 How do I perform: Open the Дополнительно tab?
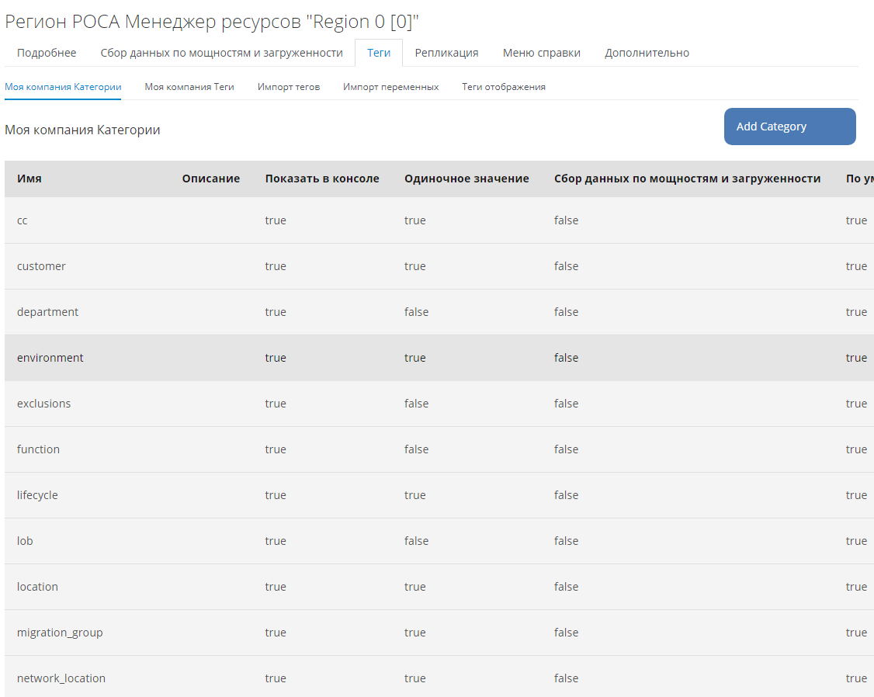point(647,53)
